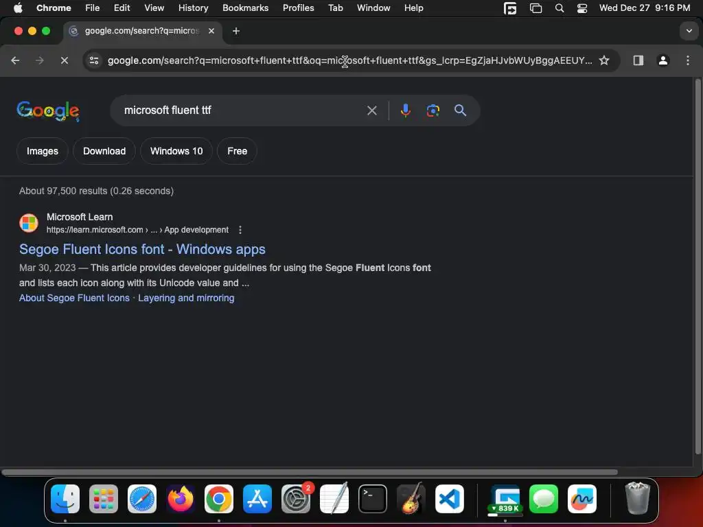Click the horizontal scrollbar at page bottom
703x527 pixels.
[x=310, y=472]
